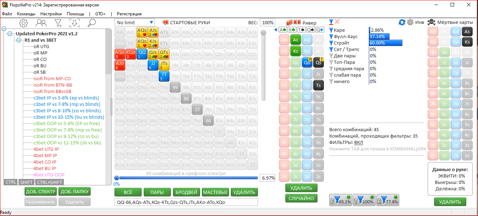Image resolution: width=478 pixels, height=216 pixels.
Task: Click the blue refresh arrows icon
Action: [x=402, y=22]
